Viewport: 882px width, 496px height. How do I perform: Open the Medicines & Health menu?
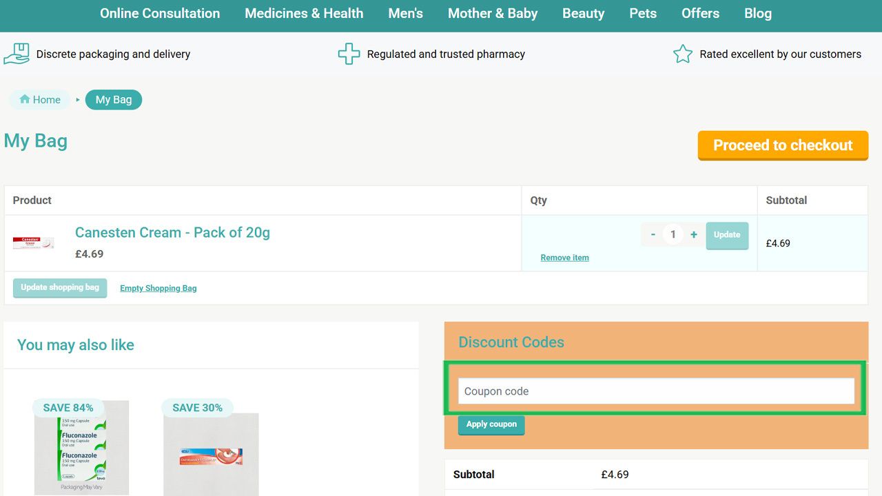[x=303, y=13]
